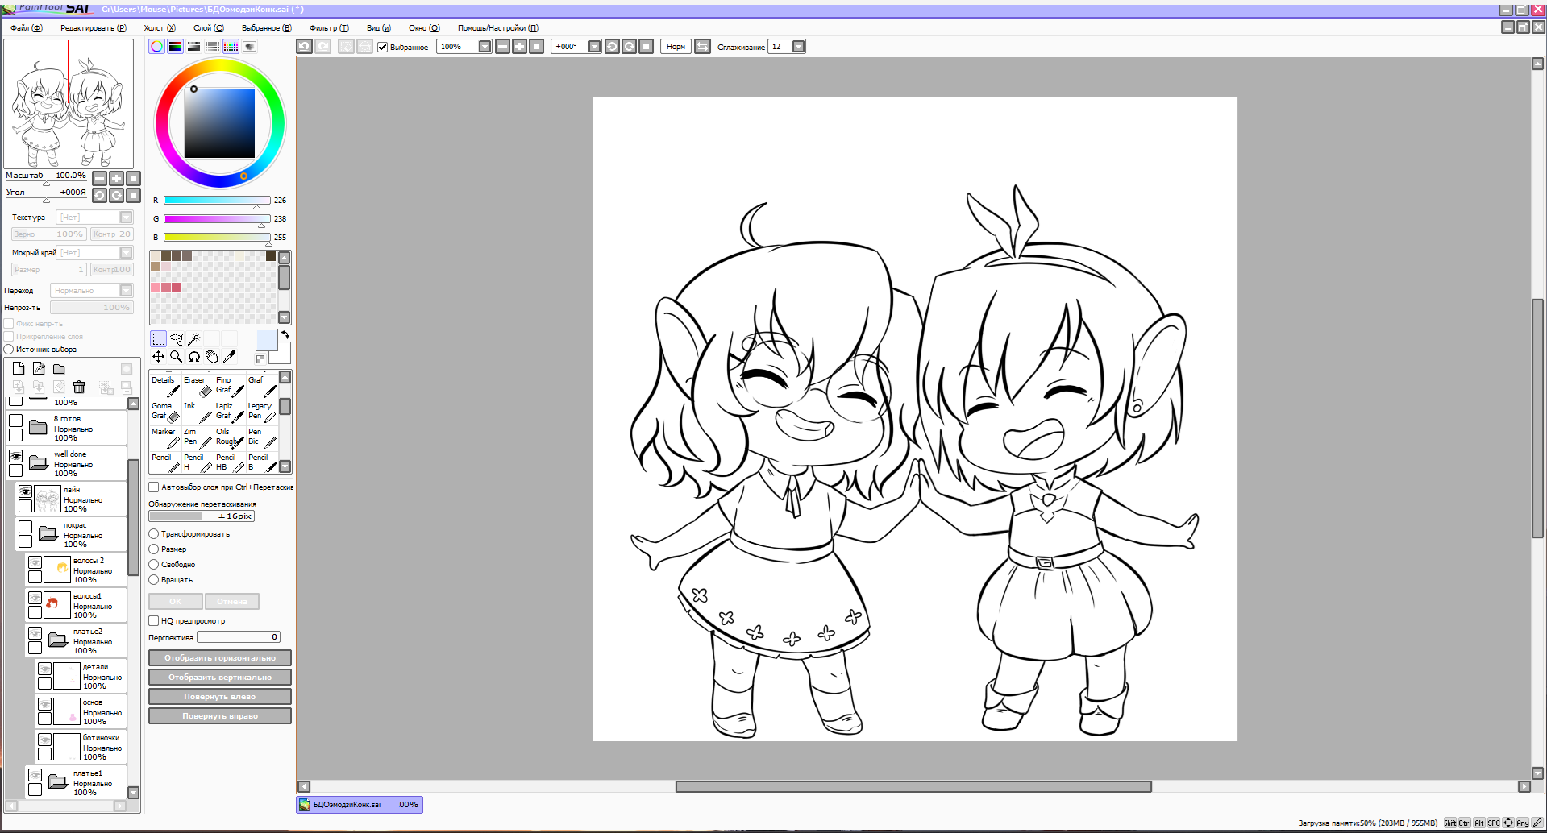Select the Трансформировать radio option
Viewport: 1547px width, 833px height.
click(x=154, y=534)
